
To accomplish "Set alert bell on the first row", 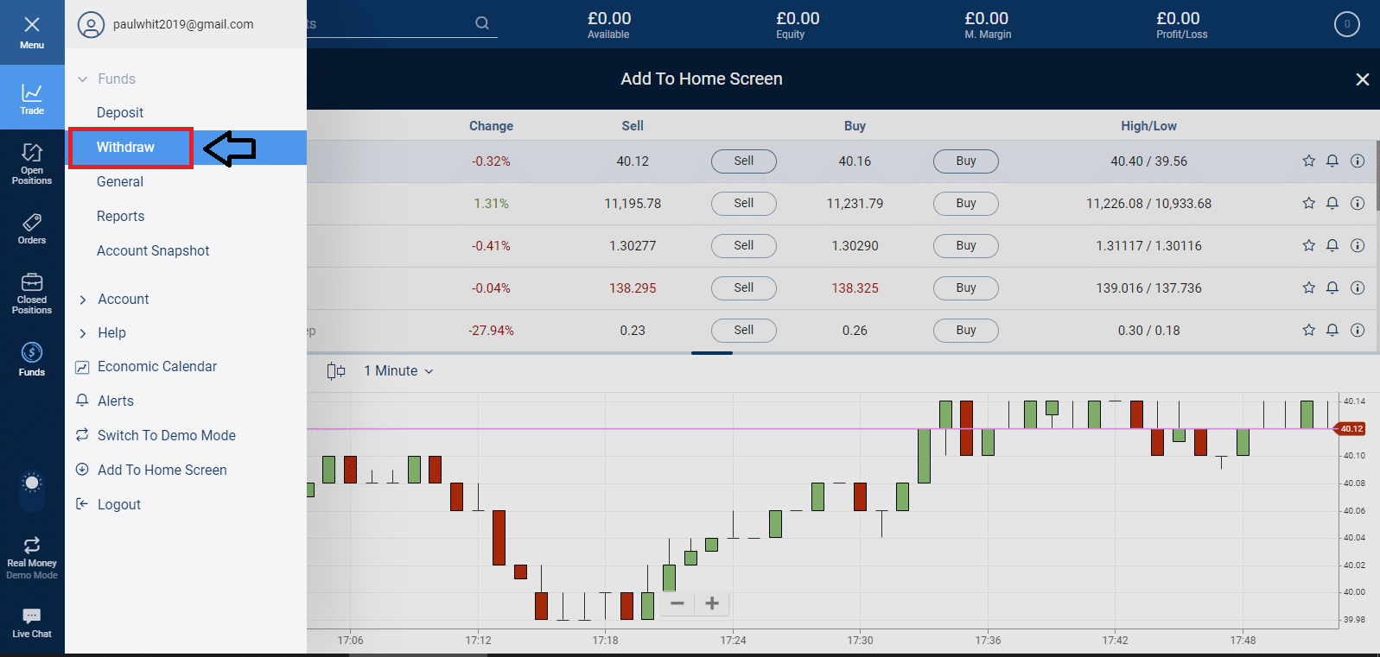I will [x=1332, y=161].
